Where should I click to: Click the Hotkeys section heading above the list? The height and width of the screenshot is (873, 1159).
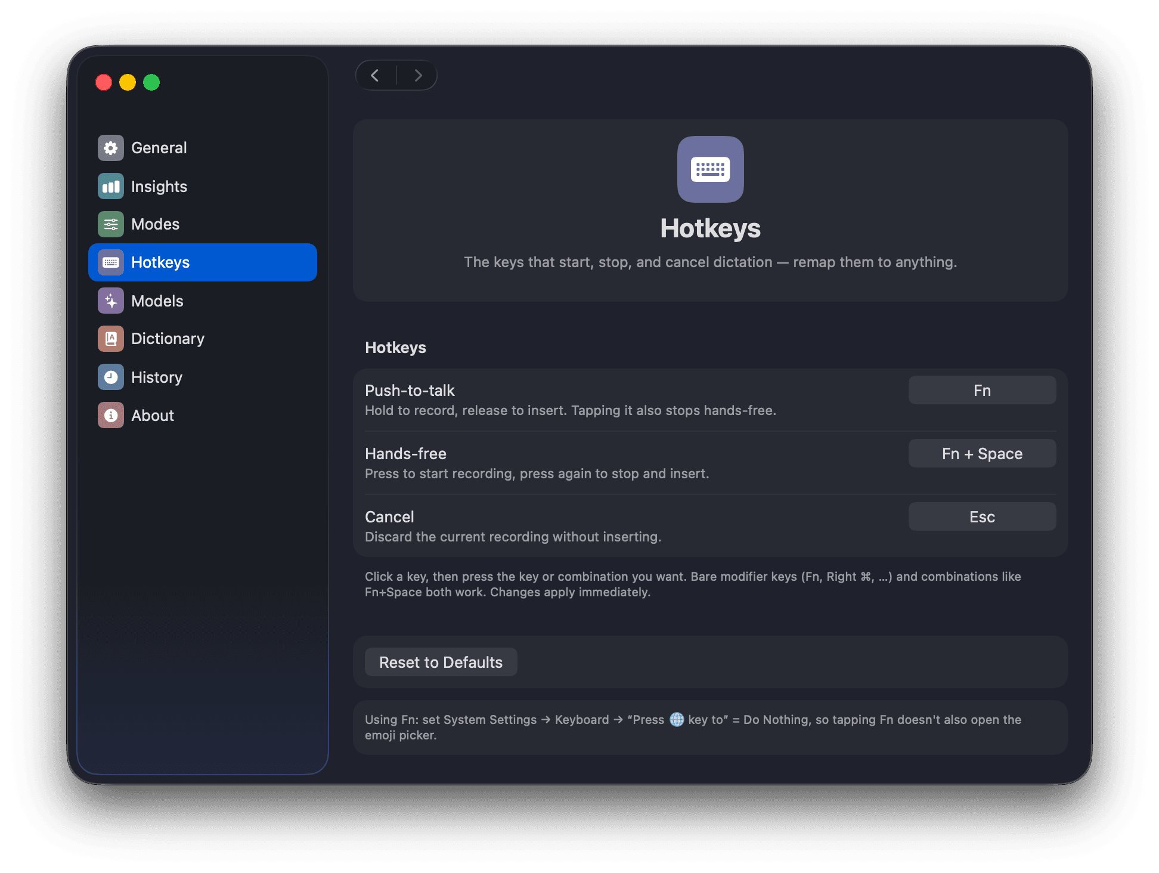(x=395, y=348)
